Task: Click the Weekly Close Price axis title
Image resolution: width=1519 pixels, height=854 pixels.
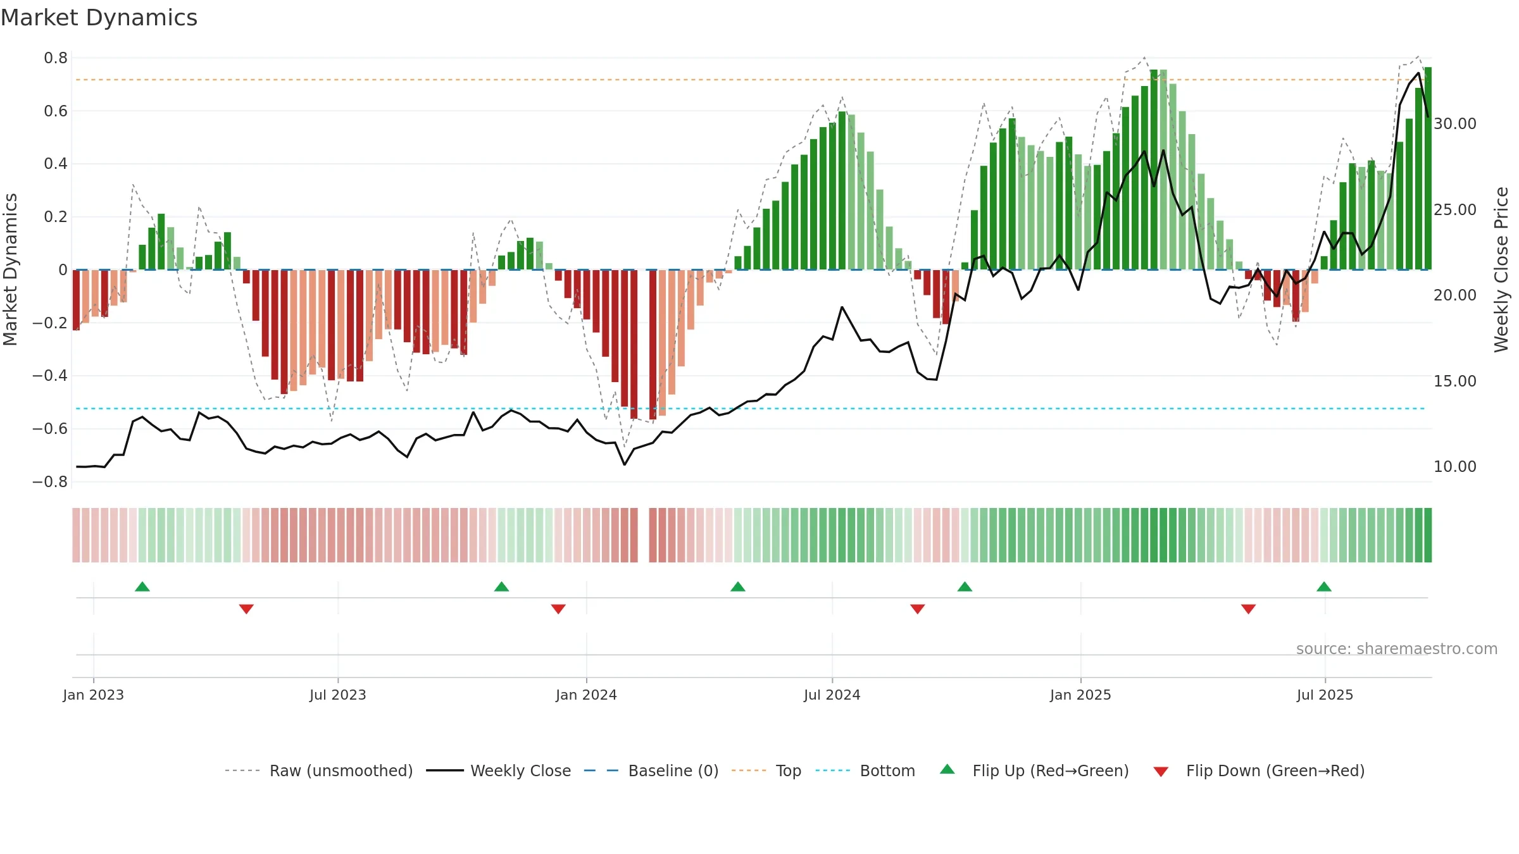Action: pyautogui.click(x=1502, y=269)
